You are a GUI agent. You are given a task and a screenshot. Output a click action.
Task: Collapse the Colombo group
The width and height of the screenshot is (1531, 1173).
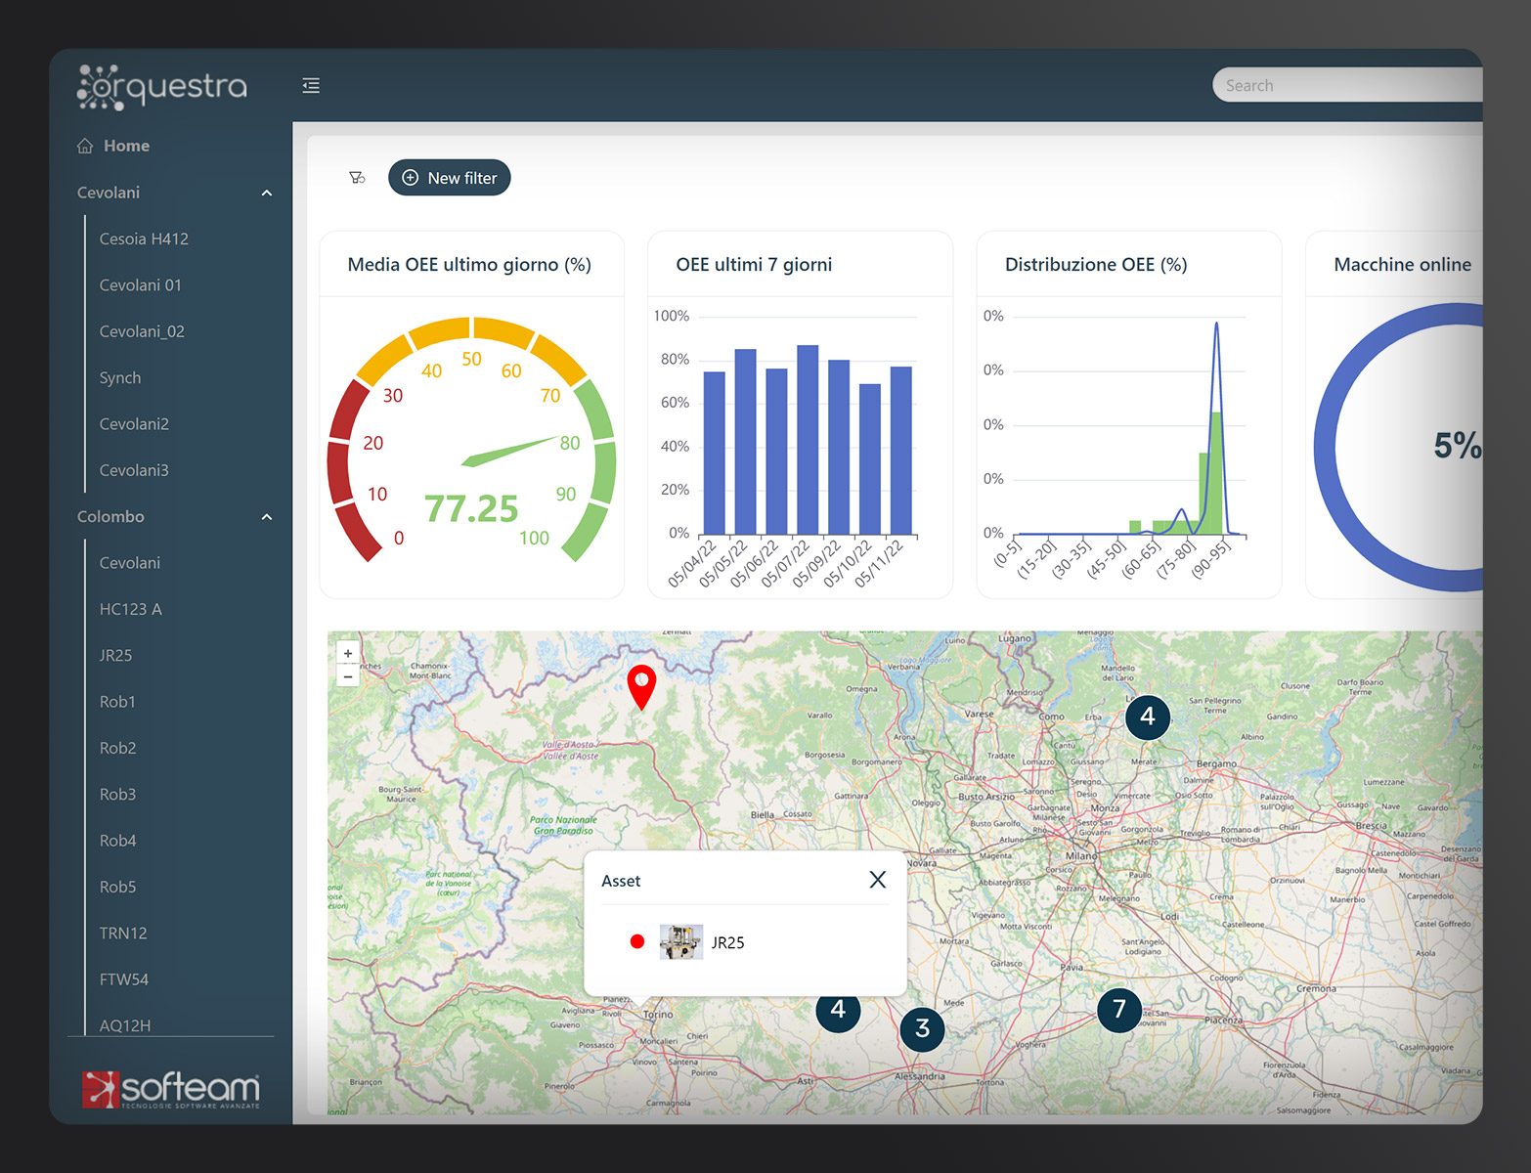(267, 517)
